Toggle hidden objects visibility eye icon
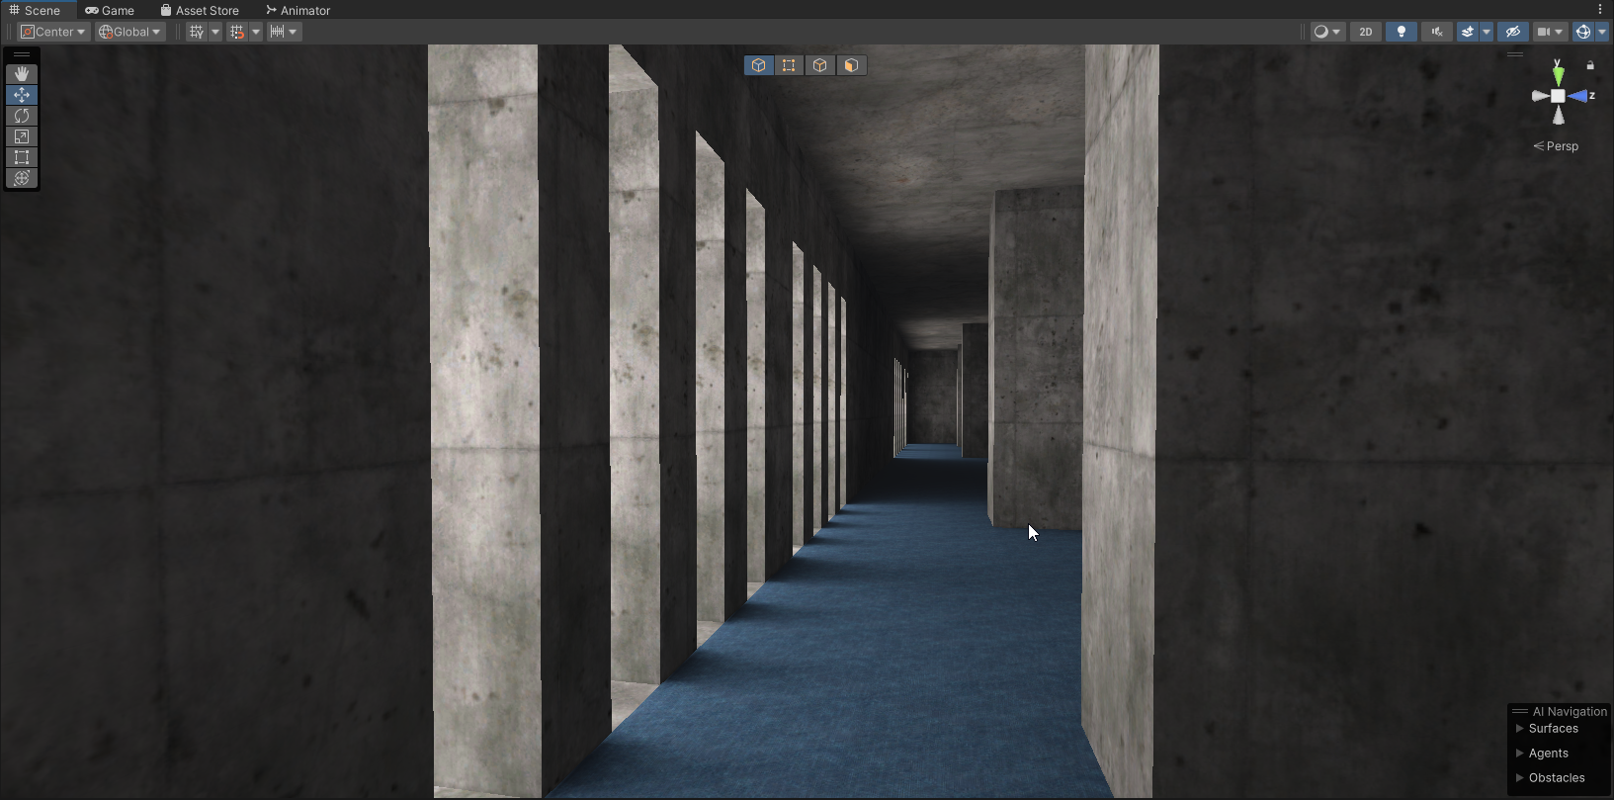Screen dimensions: 1614x800 tap(1512, 32)
